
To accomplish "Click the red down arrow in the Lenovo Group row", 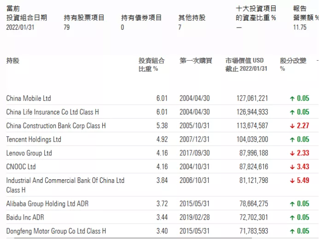I will [292, 153].
